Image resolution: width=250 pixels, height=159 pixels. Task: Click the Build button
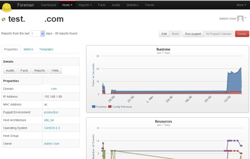coord(175,34)
